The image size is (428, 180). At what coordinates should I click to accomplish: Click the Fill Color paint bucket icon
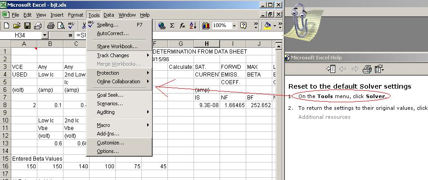(267, 26)
